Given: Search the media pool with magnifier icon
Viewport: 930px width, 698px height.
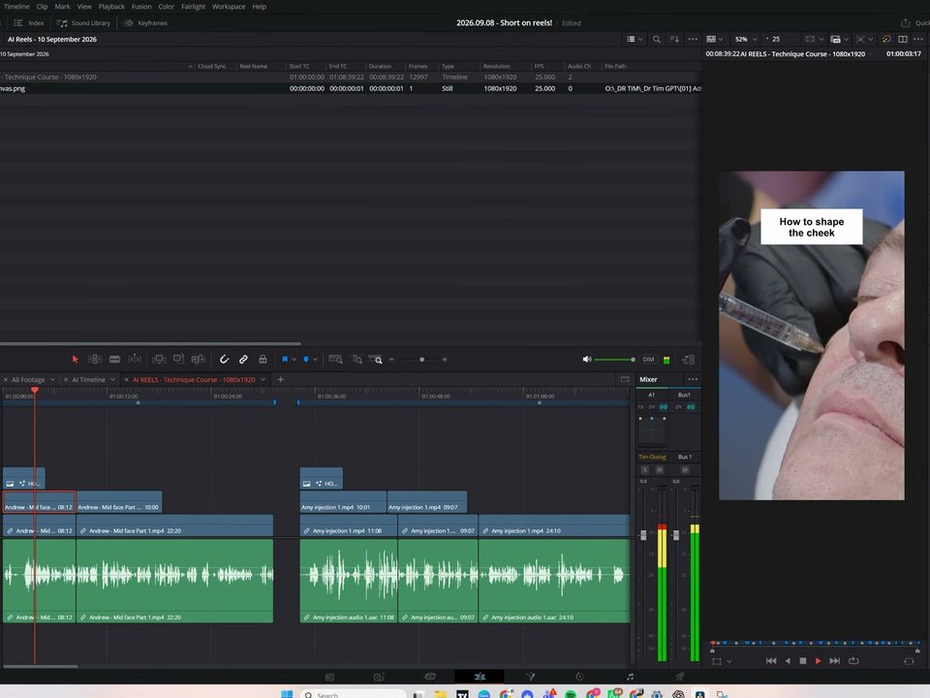Looking at the screenshot, I should [x=657, y=39].
